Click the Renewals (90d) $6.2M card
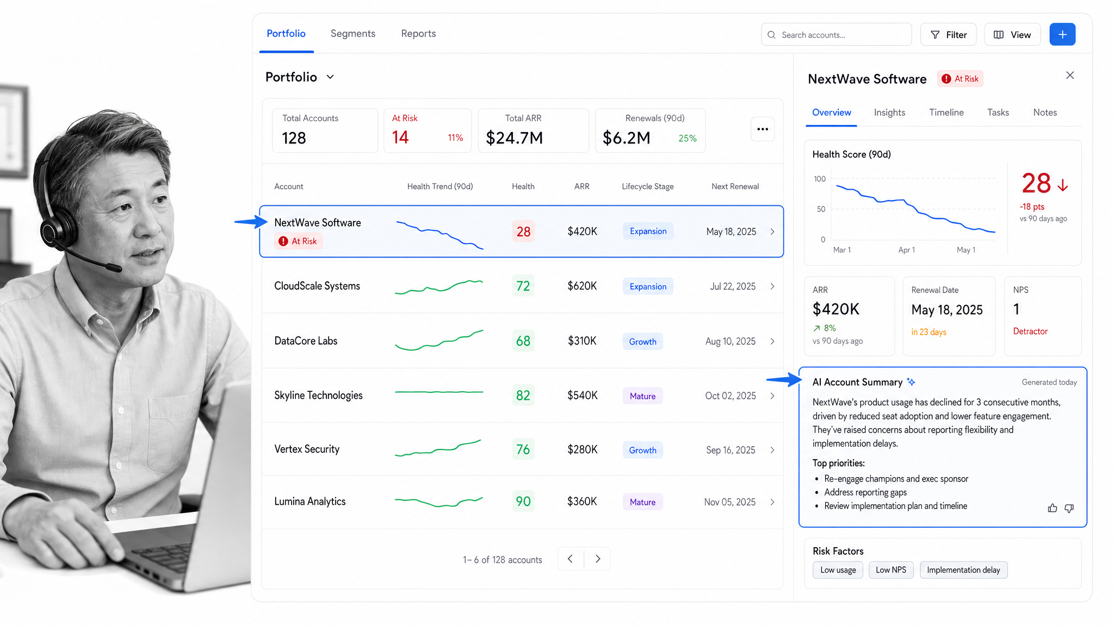Image resolution: width=1114 pixels, height=626 pixels. (650, 130)
